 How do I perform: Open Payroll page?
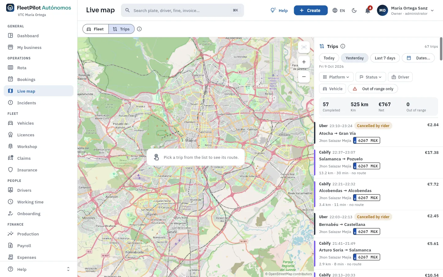tap(38, 246)
